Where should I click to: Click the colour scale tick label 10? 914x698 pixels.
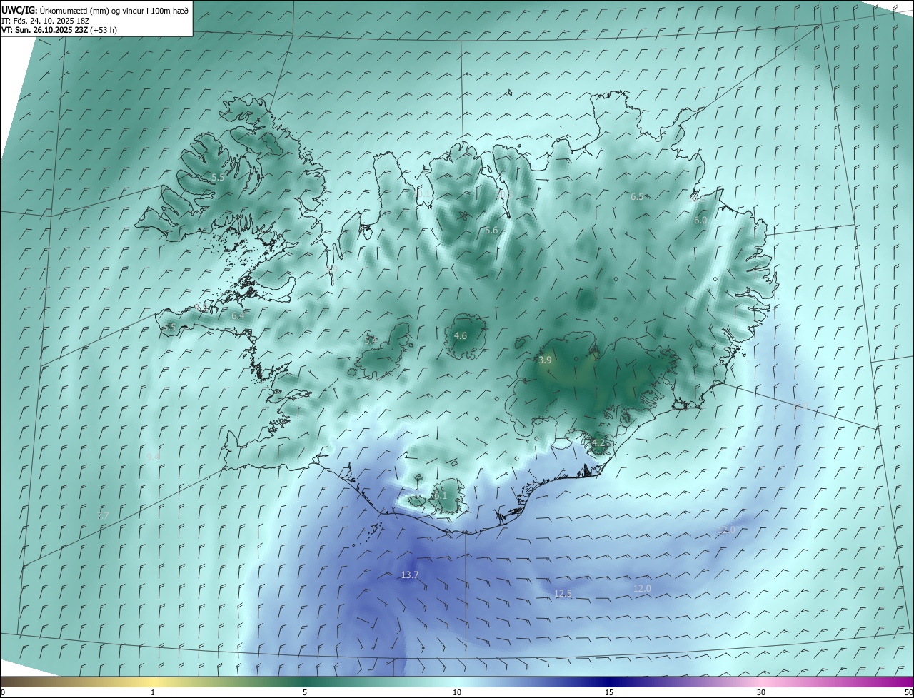457,693
